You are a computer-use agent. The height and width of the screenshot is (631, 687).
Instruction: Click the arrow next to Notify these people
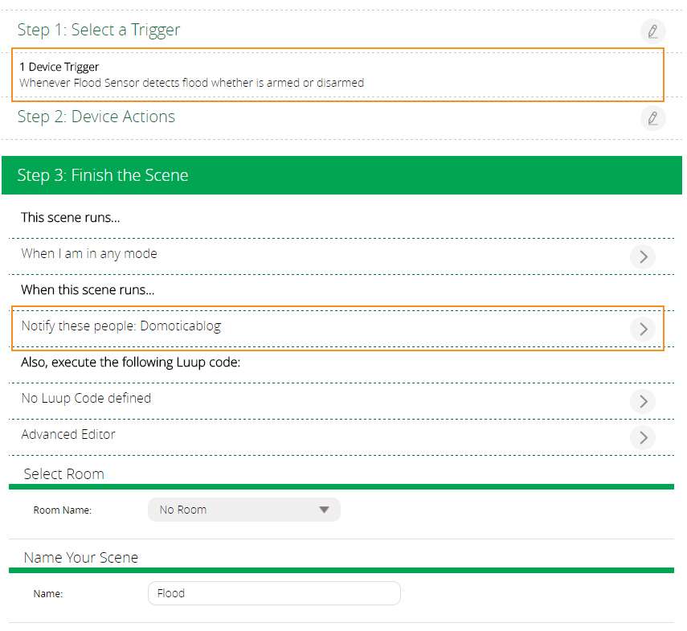tap(642, 328)
